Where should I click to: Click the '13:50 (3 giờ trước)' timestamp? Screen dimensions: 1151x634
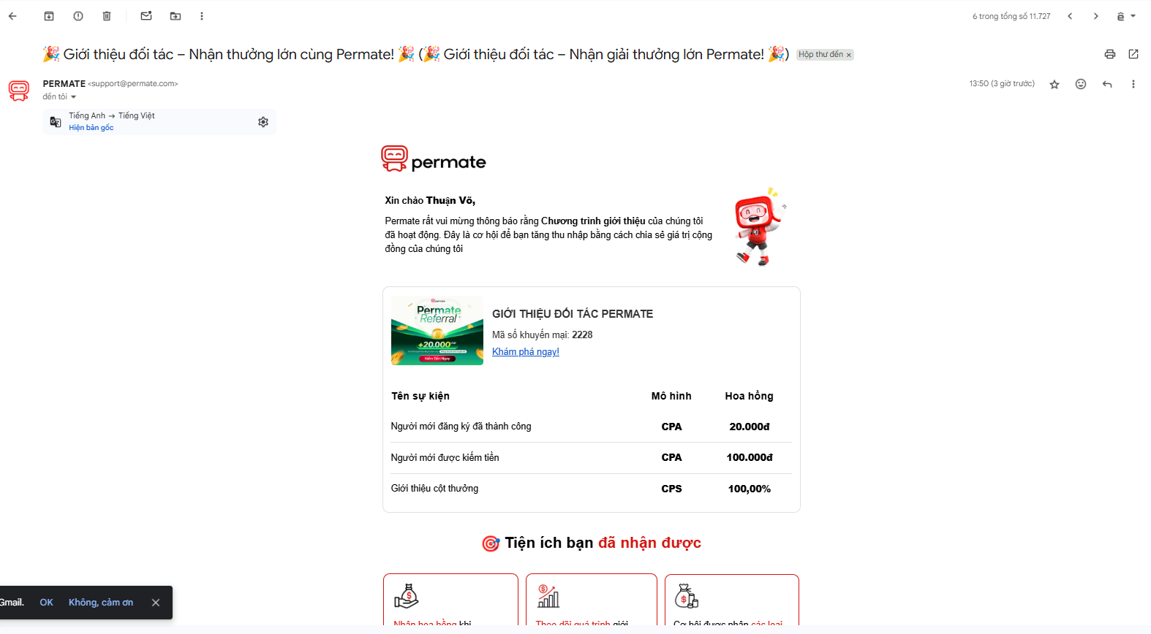pos(1002,84)
